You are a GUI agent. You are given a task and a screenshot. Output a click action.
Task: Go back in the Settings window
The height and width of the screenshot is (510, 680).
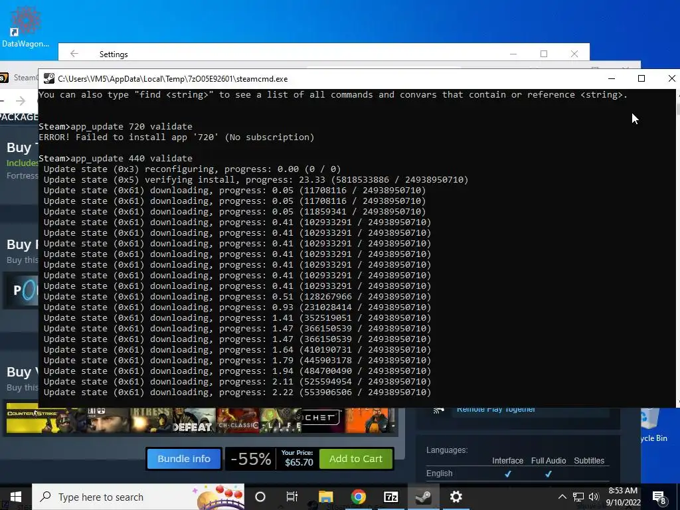pyautogui.click(x=74, y=54)
